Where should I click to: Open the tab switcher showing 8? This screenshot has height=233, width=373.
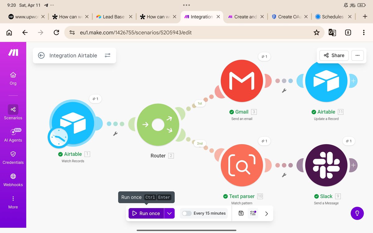348,32
